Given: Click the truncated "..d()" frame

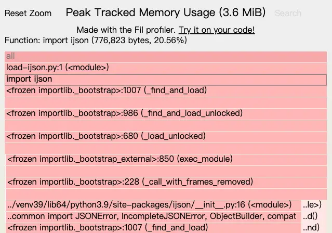Looking at the screenshot, I should coord(314,217).
